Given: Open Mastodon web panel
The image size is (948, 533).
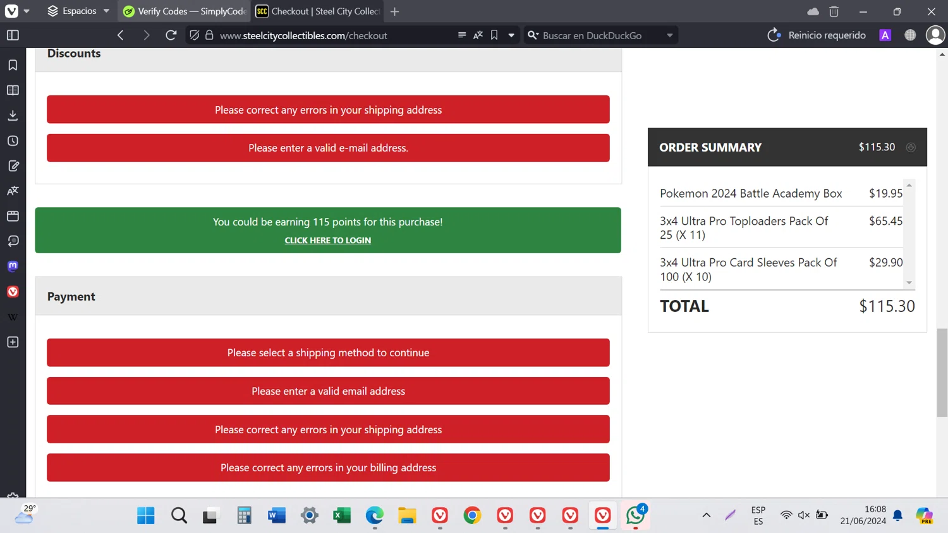Looking at the screenshot, I should click(x=13, y=266).
